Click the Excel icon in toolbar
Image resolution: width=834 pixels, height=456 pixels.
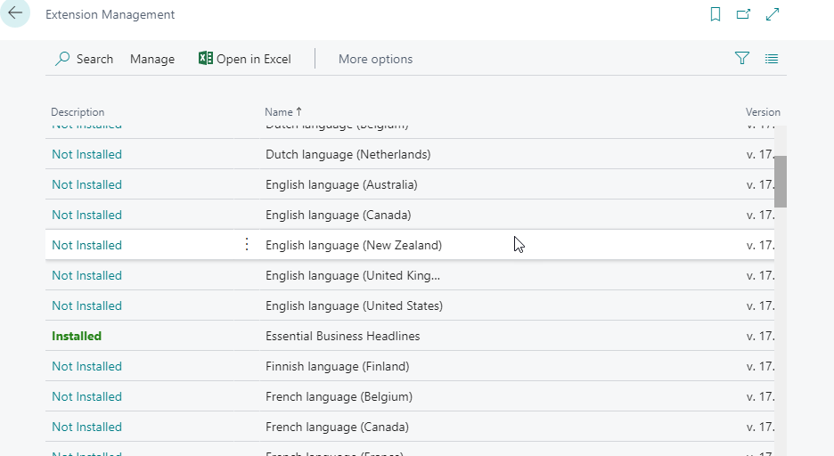(x=206, y=59)
